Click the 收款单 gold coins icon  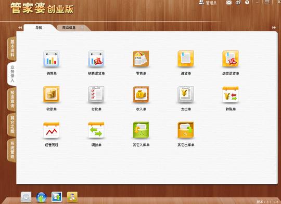[x=51, y=94]
